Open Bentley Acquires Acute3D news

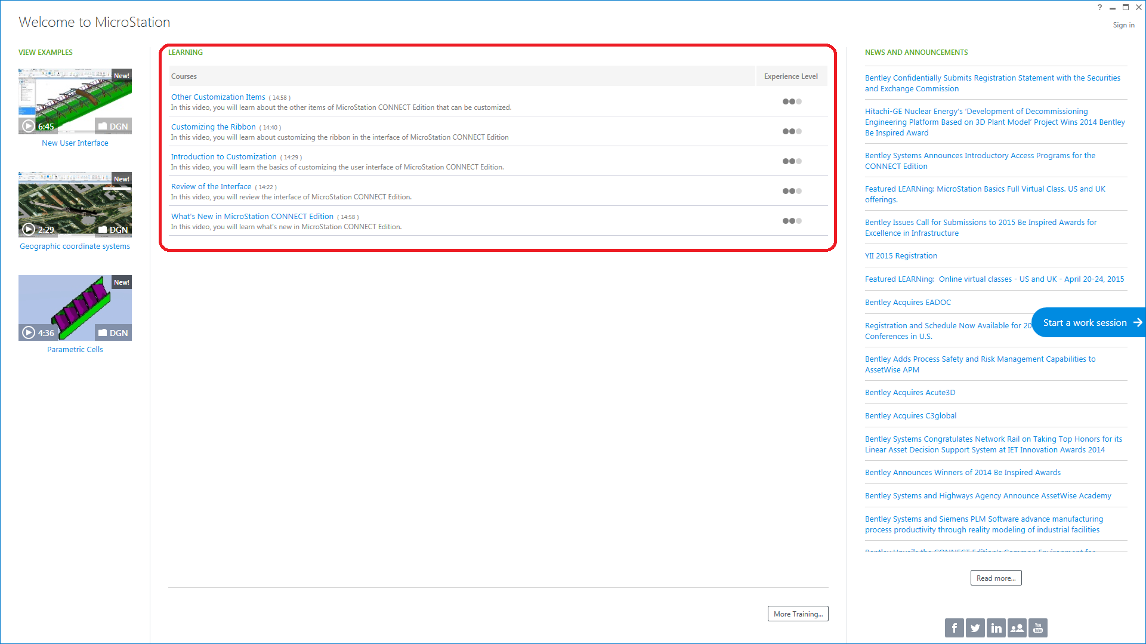(x=910, y=392)
